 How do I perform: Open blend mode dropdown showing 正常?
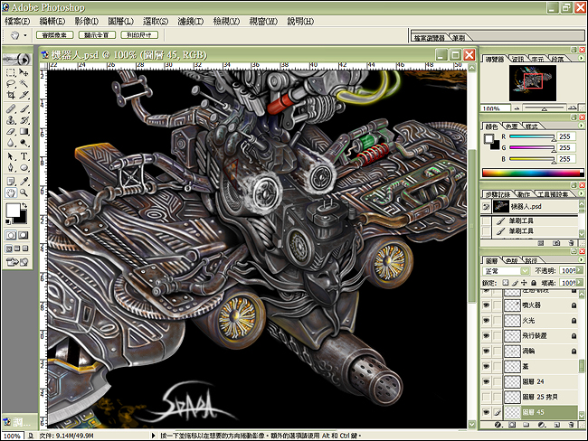(x=506, y=270)
